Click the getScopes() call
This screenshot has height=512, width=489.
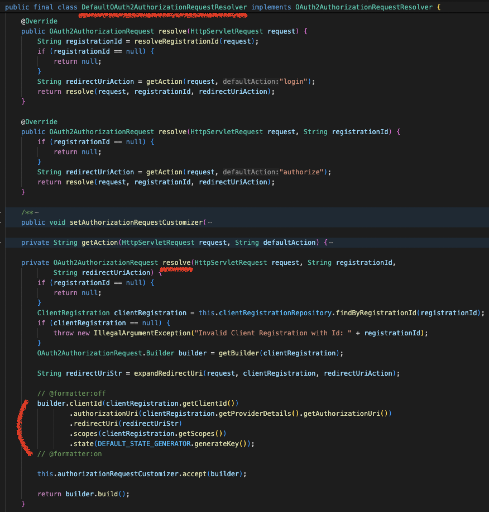[x=200, y=434]
